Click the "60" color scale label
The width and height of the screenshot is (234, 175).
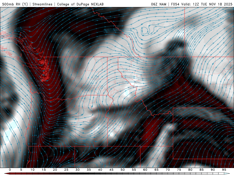point(145,170)
